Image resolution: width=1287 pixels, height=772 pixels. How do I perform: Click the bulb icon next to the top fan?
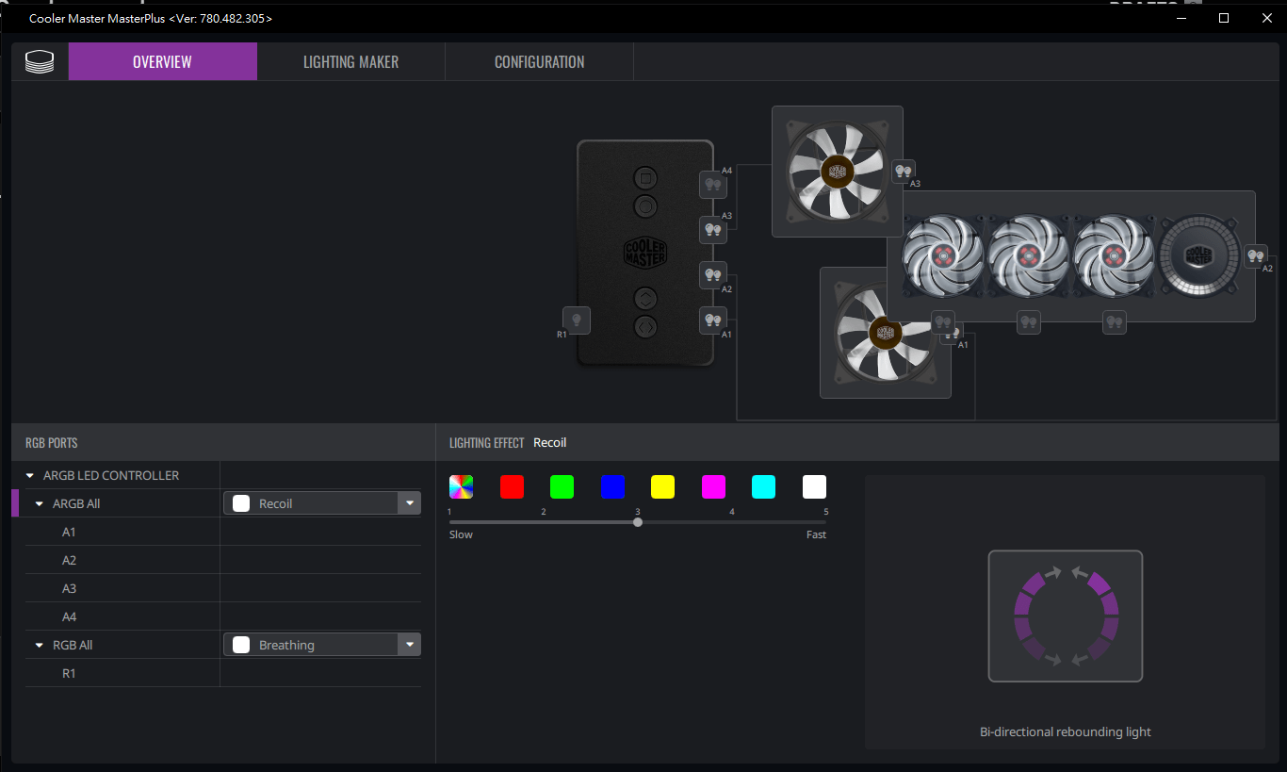[903, 172]
